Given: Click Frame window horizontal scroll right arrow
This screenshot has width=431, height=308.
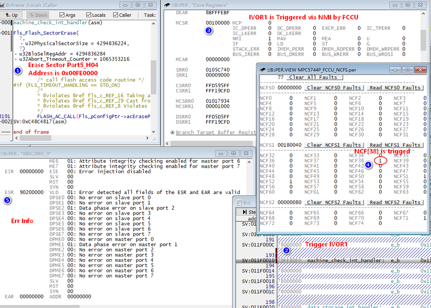Looking at the screenshot, I should point(147,138).
